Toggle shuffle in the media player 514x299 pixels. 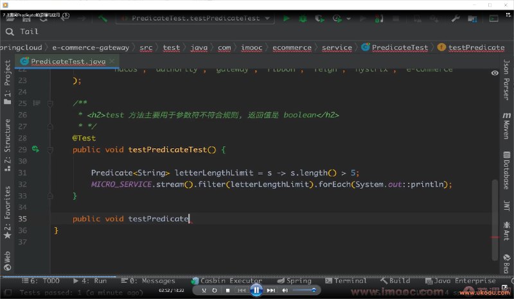tap(204, 290)
